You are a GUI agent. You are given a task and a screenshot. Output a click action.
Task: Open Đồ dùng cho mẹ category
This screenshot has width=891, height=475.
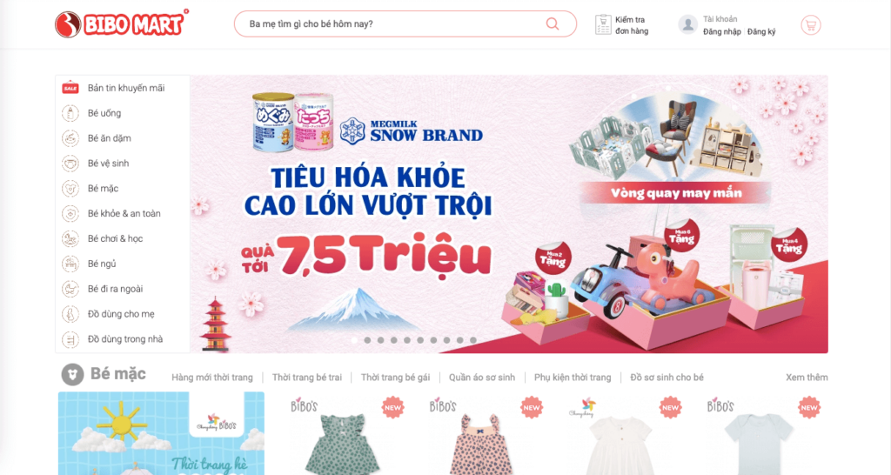pyautogui.click(x=121, y=314)
